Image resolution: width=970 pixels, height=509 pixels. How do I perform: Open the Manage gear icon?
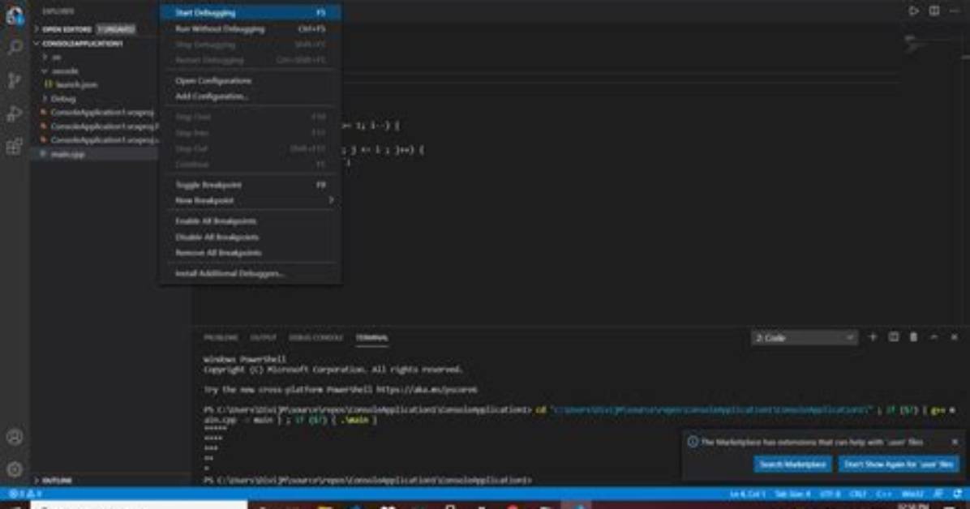pos(15,469)
